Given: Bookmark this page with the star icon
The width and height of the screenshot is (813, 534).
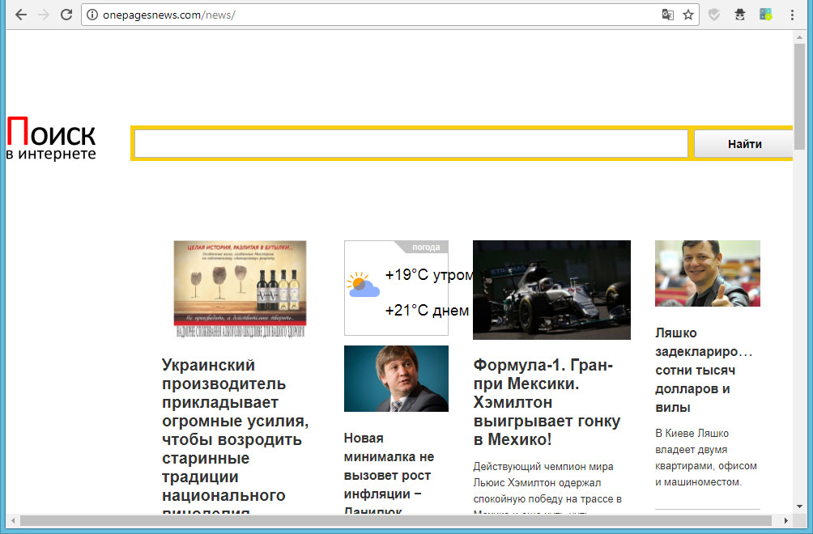Looking at the screenshot, I should click(x=688, y=15).
